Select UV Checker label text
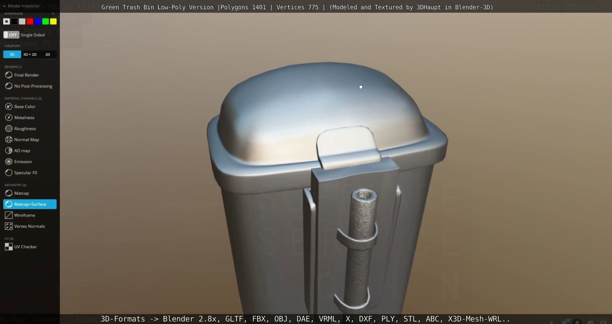The image size is (612, 324). pyautogui.click(x=25, y=247)
